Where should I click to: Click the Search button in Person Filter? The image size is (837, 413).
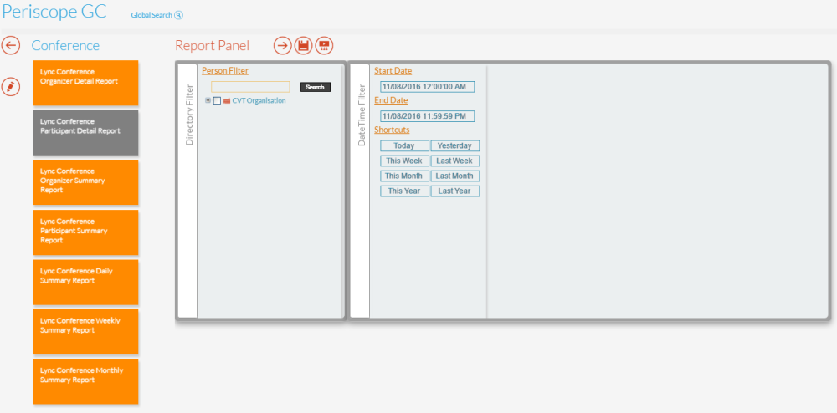tap(316, 87)
